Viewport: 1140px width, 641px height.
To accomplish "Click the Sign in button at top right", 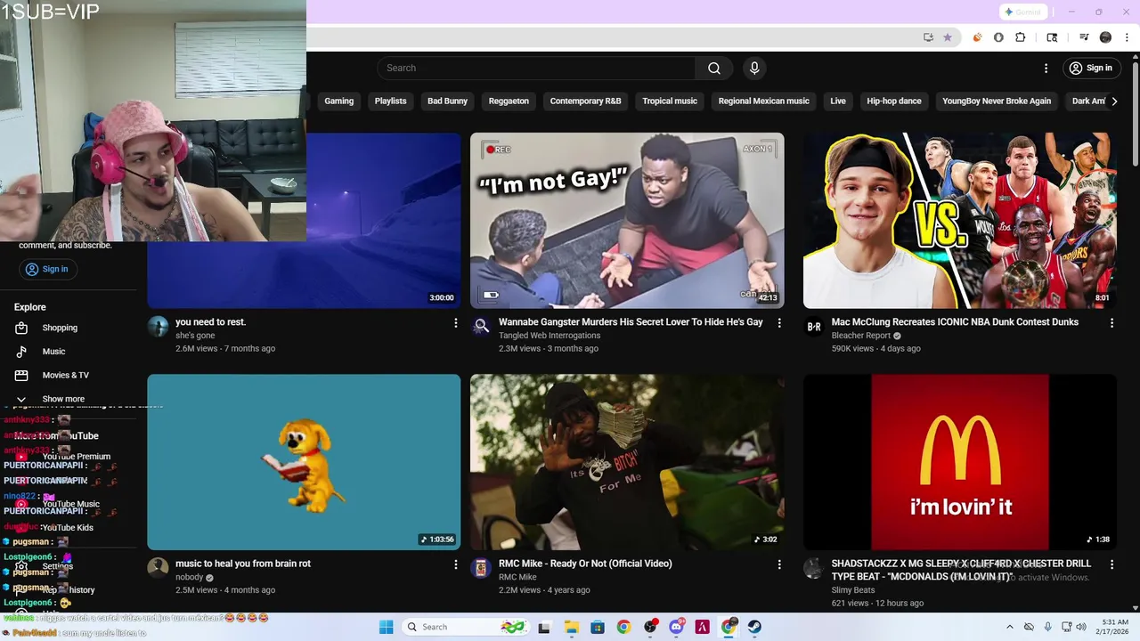I will click(1091, 69).
